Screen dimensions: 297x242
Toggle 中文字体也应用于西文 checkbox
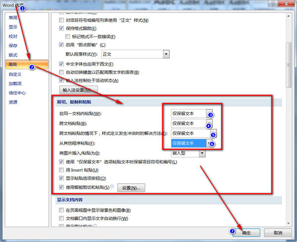(x=61, y=64)
